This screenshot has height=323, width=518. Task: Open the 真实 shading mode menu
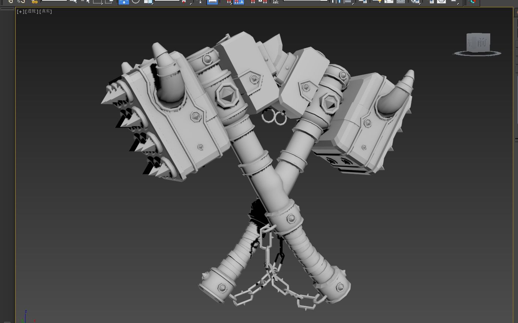pos(45,11)
